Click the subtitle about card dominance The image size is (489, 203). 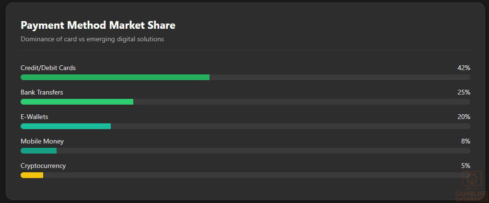click(x=92, y=39)
